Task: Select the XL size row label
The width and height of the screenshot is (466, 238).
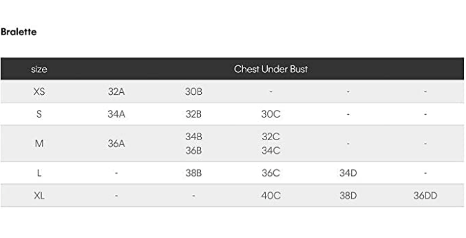Action: pyautogui.click(x=39, y=196)
